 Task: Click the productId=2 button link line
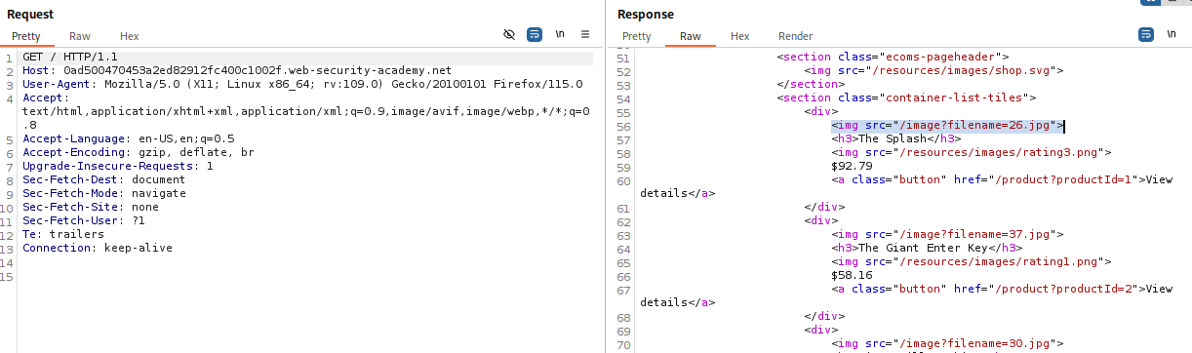[x=1001, y=290]
